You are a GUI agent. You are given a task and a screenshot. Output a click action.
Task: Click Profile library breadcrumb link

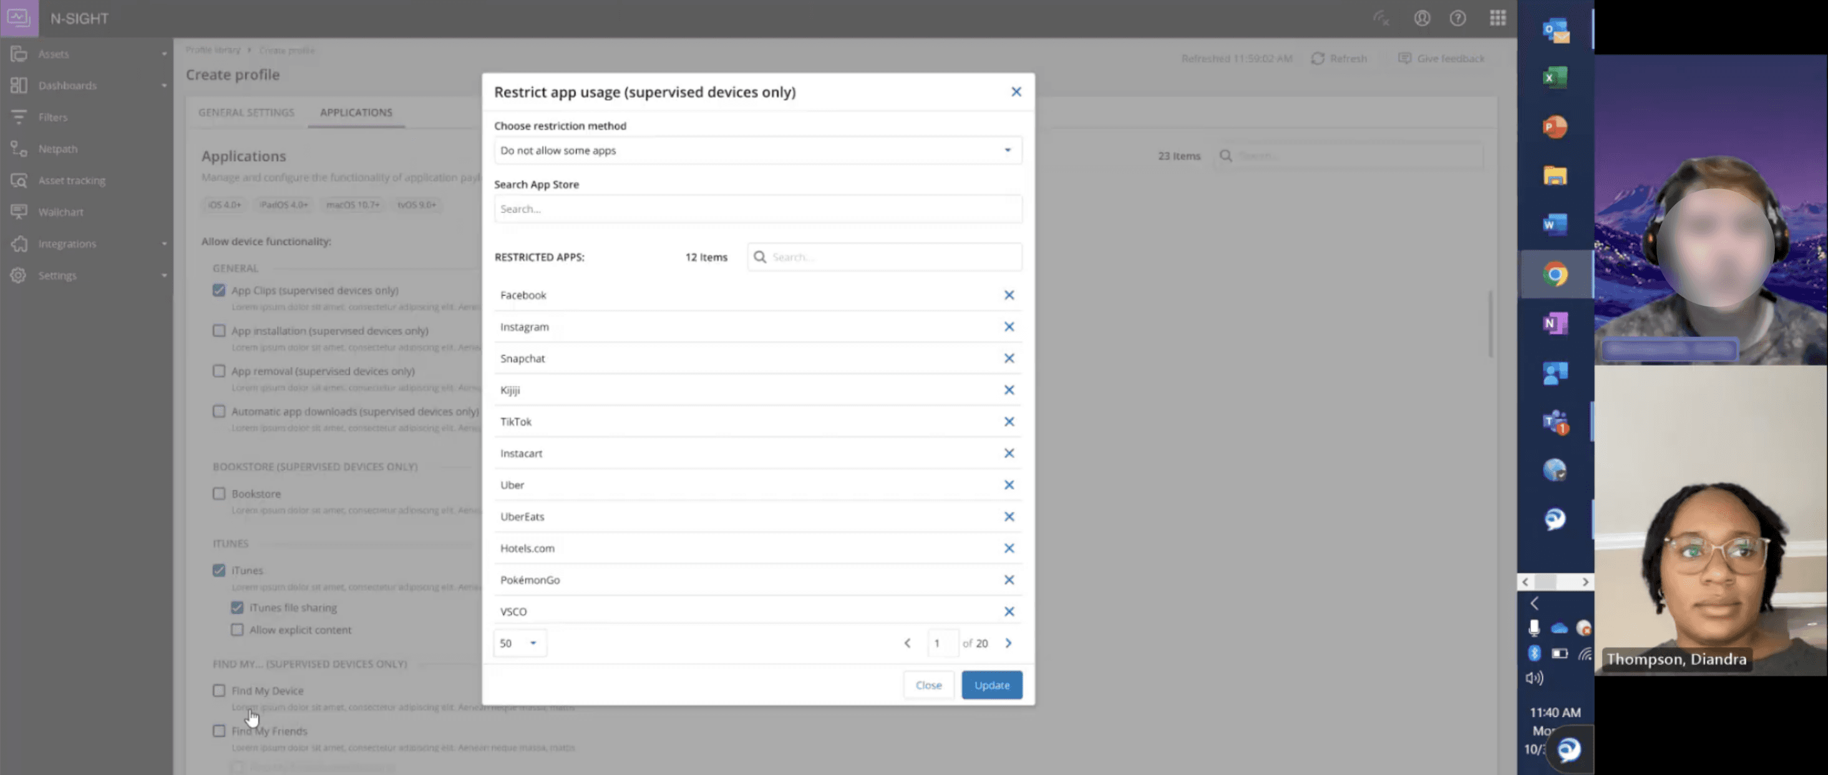pos(213,51)
